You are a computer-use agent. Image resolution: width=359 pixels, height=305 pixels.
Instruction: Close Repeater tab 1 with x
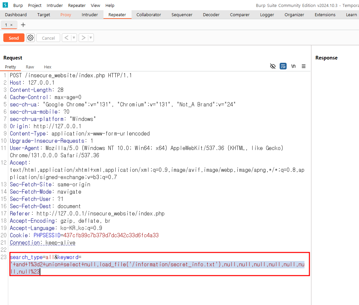click(x=12, y=25)
